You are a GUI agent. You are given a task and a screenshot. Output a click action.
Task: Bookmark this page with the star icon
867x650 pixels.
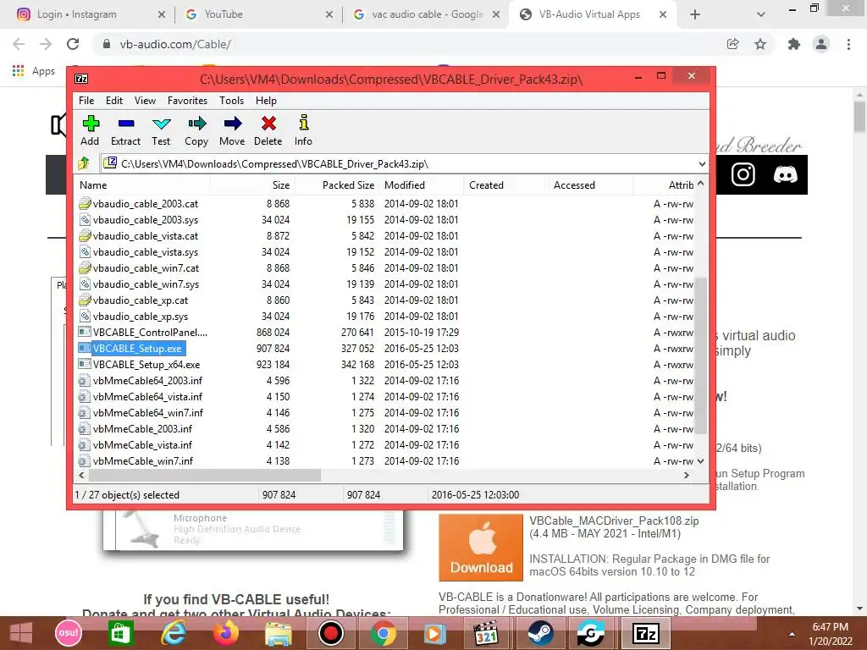760,44
